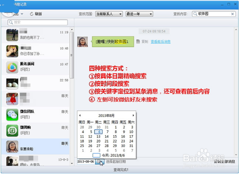Click the contact list scroll up arrow
This screenshot has height=174, width=239.
72,30
